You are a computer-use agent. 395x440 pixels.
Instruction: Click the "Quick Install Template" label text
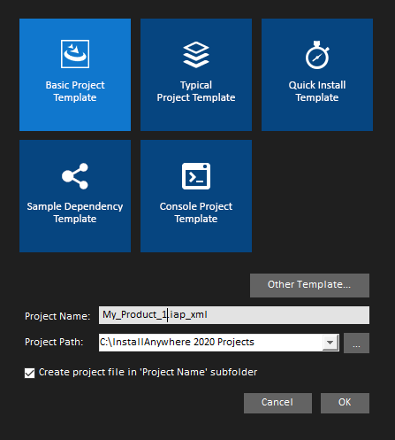pos(317,91)
